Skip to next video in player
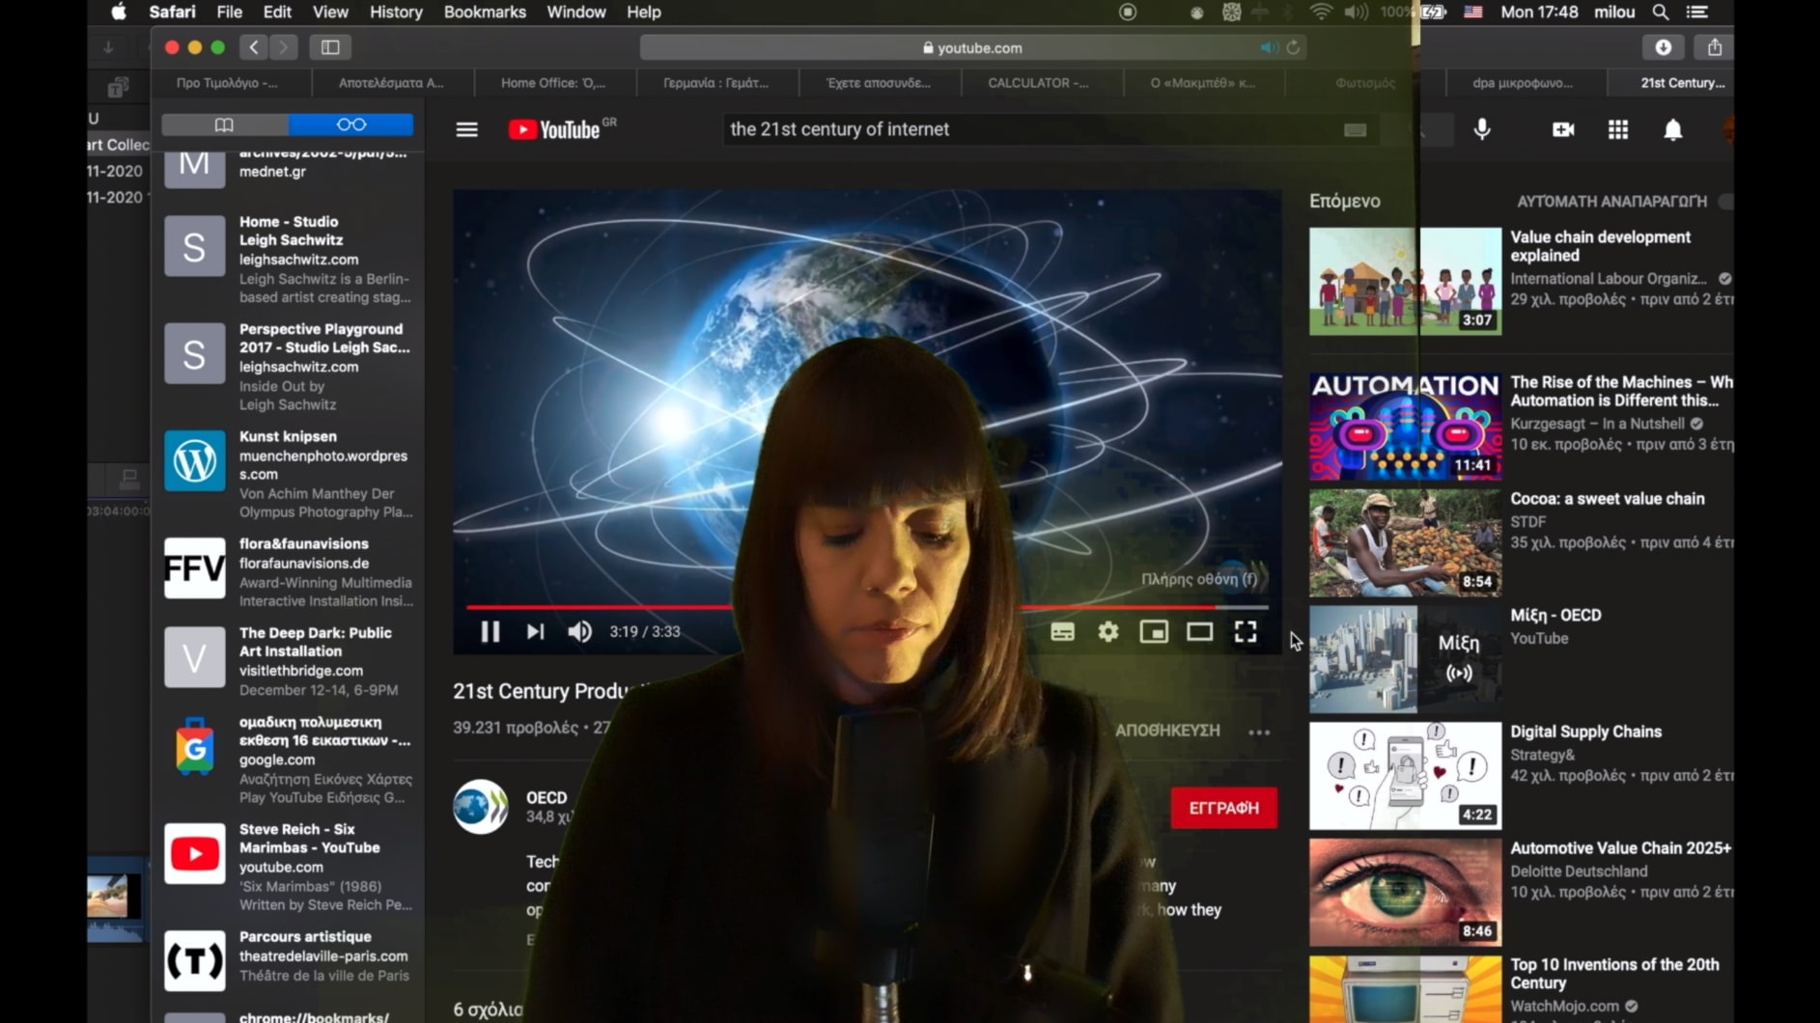 (x=535, y=631)
